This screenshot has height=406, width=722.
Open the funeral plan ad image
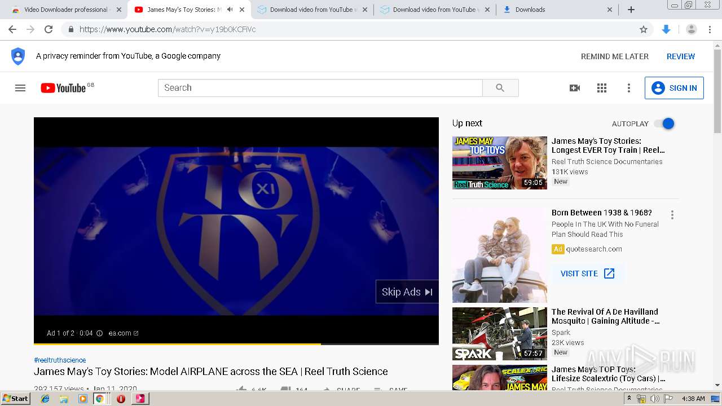point(500,255)
